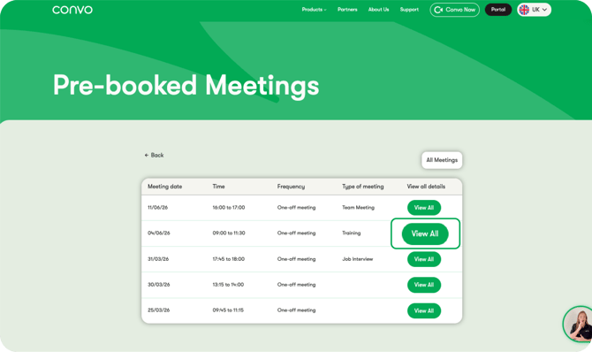Viewport: 592px width, 352px height.
Task: View All details for 11/06/26 meeting
Action: pyautogui.click(x=424, y=208)
